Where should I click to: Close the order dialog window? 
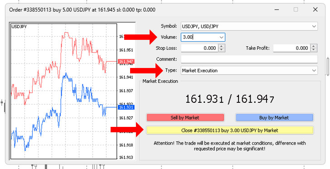point(315,10)
